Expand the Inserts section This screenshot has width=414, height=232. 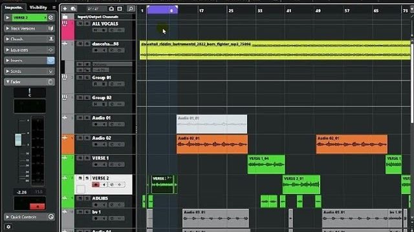[8, 61]
